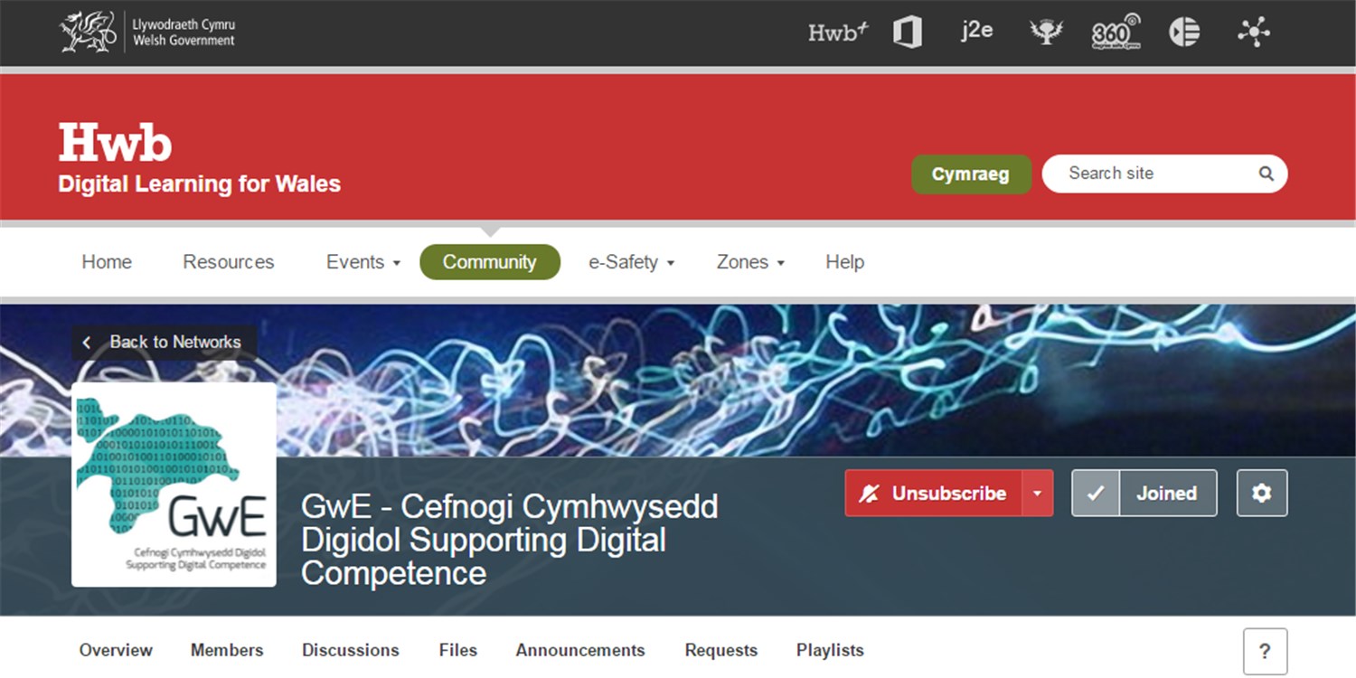Screen dimensions: 1356x678
Task: Click the round playlist icon in top bar
Action: [1184, 33]
